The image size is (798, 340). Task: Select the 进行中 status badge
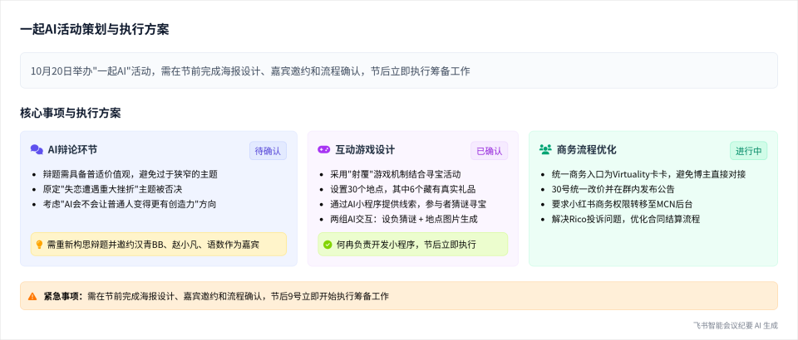pos(748,151)
